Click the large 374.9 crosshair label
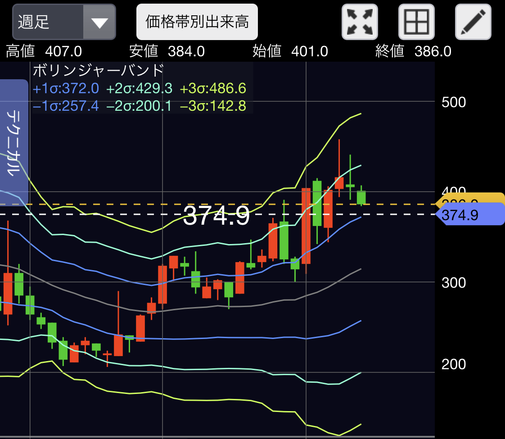This screenshot has height=439, width=505. click(x=216, y=216)
